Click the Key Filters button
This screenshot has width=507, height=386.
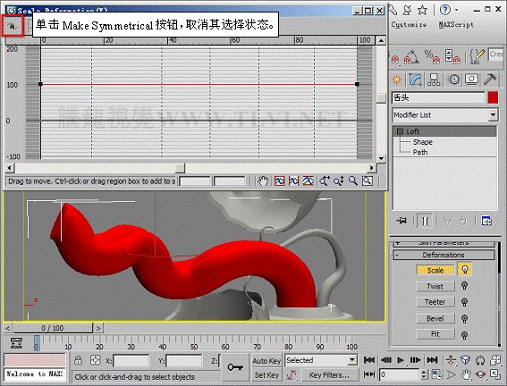tap(329, 375)
